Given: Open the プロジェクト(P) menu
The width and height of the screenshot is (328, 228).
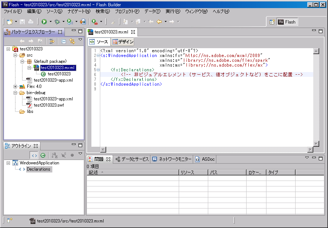Looking at the screenshot, I should coord(127,11).
